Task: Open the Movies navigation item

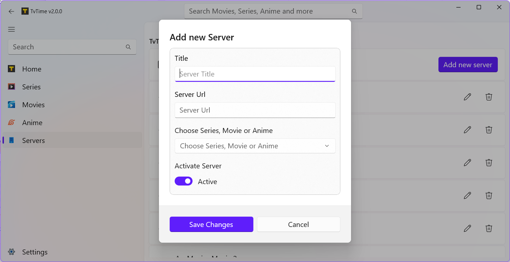Action: (x=72, y=105)
